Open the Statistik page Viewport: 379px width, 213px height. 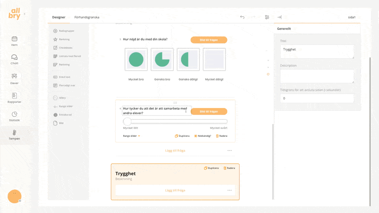(x=14, y=116)
